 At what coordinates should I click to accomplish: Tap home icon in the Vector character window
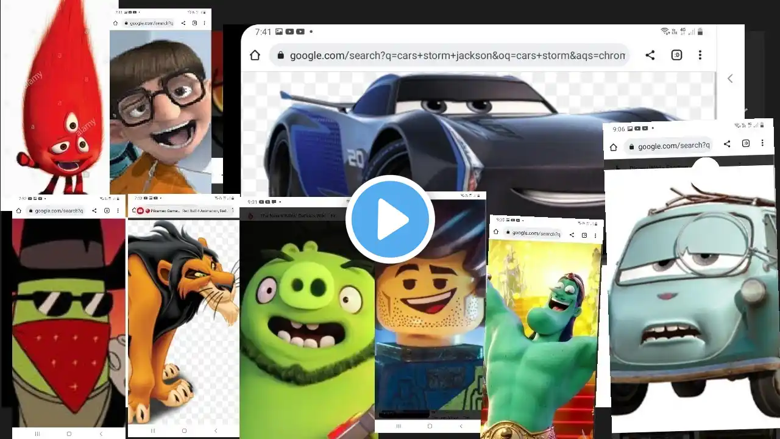[x=115, y=23]
